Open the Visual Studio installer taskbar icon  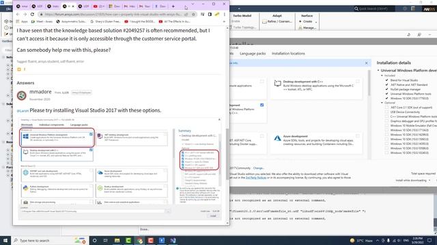(x=173, y=240)
